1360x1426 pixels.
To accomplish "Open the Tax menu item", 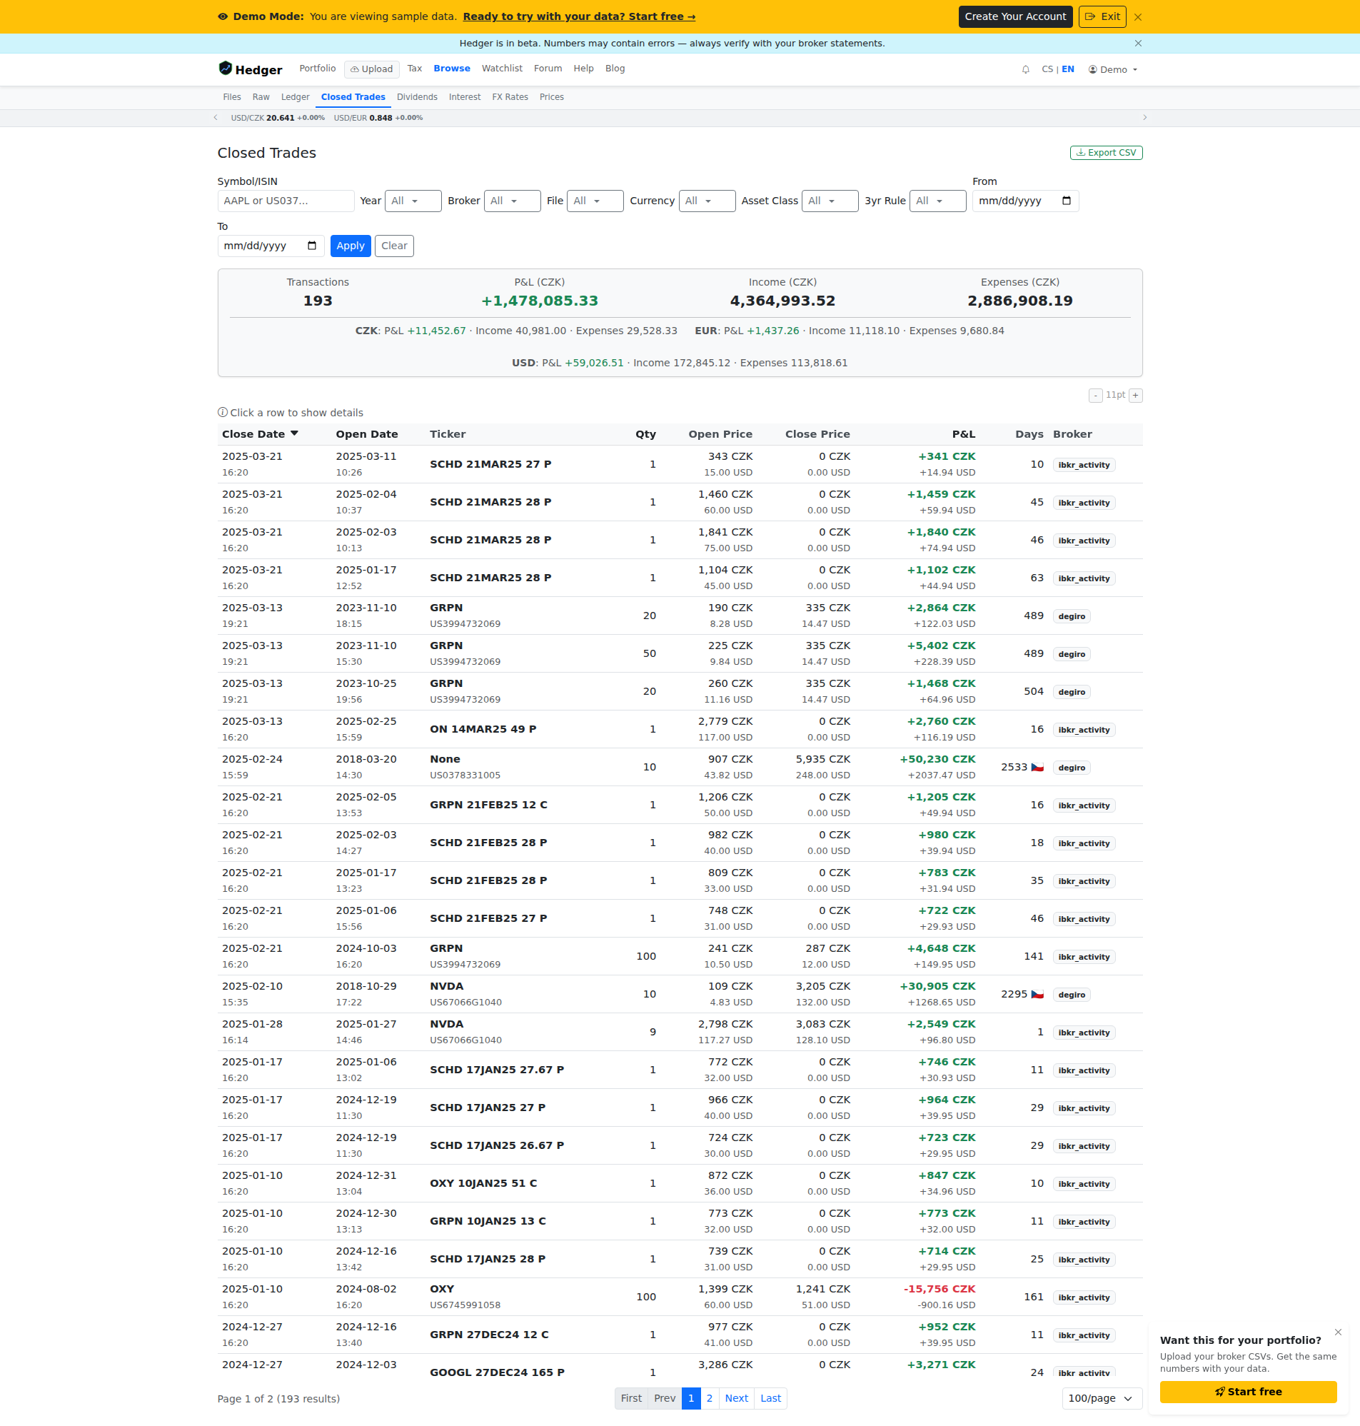I will [x=415, y=69].
